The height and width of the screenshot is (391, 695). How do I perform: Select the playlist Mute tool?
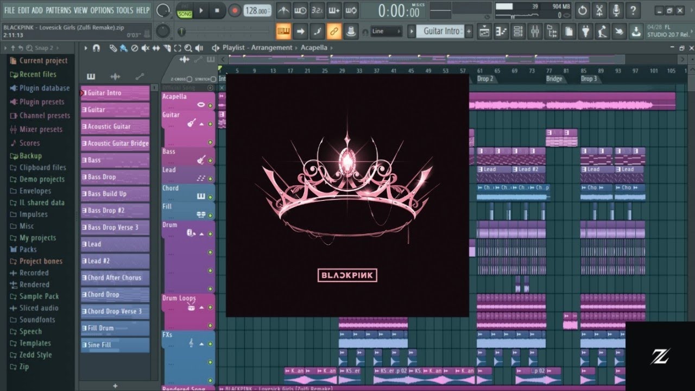[x=146, y=48]
